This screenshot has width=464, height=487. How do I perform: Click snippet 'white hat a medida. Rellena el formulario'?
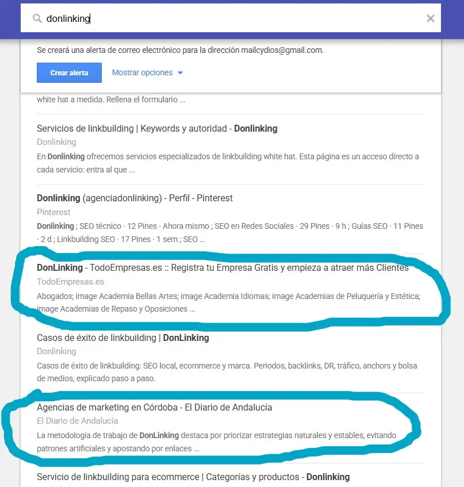click(111, 99)
